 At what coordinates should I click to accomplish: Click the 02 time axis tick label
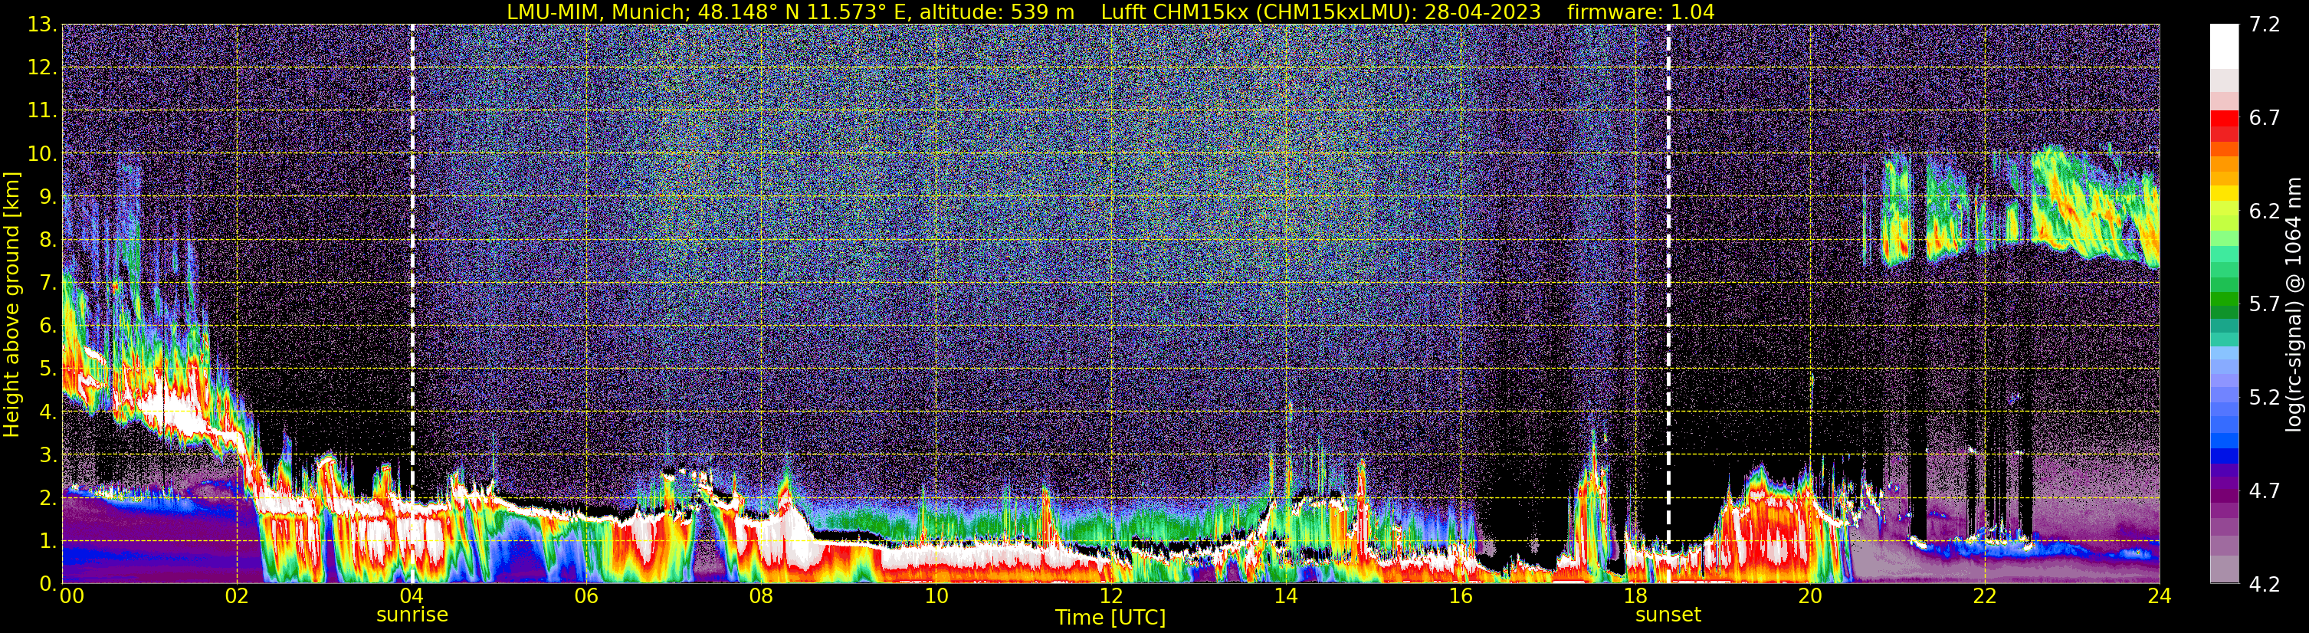pos(237,596)
